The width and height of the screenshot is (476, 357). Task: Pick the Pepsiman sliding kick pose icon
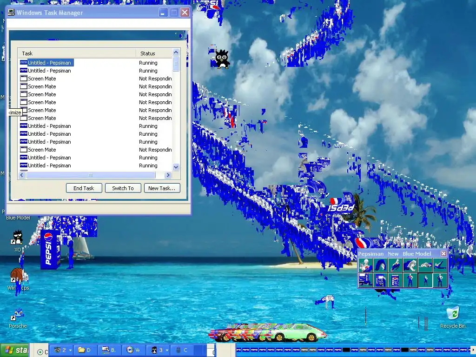coord(395,265)
